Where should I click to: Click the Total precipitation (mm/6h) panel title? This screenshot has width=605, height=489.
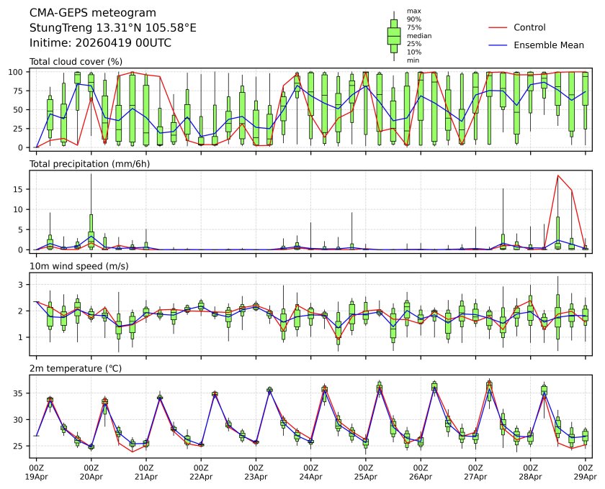coord(92,164)
